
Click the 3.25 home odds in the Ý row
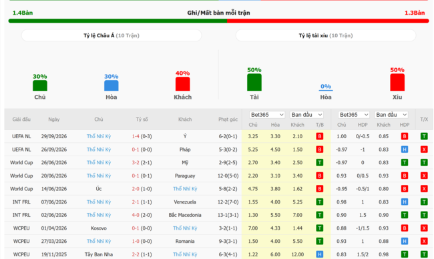pos(253,136)
